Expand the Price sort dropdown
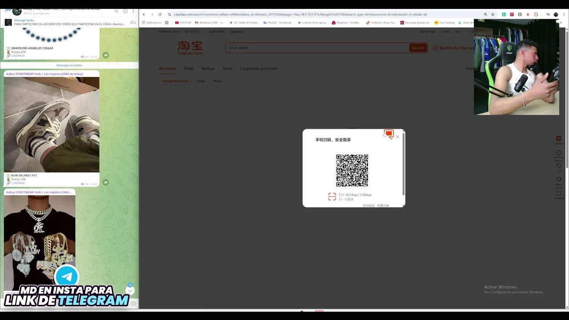Viewport: 569px width, 320px height. (x=218, y=81)
